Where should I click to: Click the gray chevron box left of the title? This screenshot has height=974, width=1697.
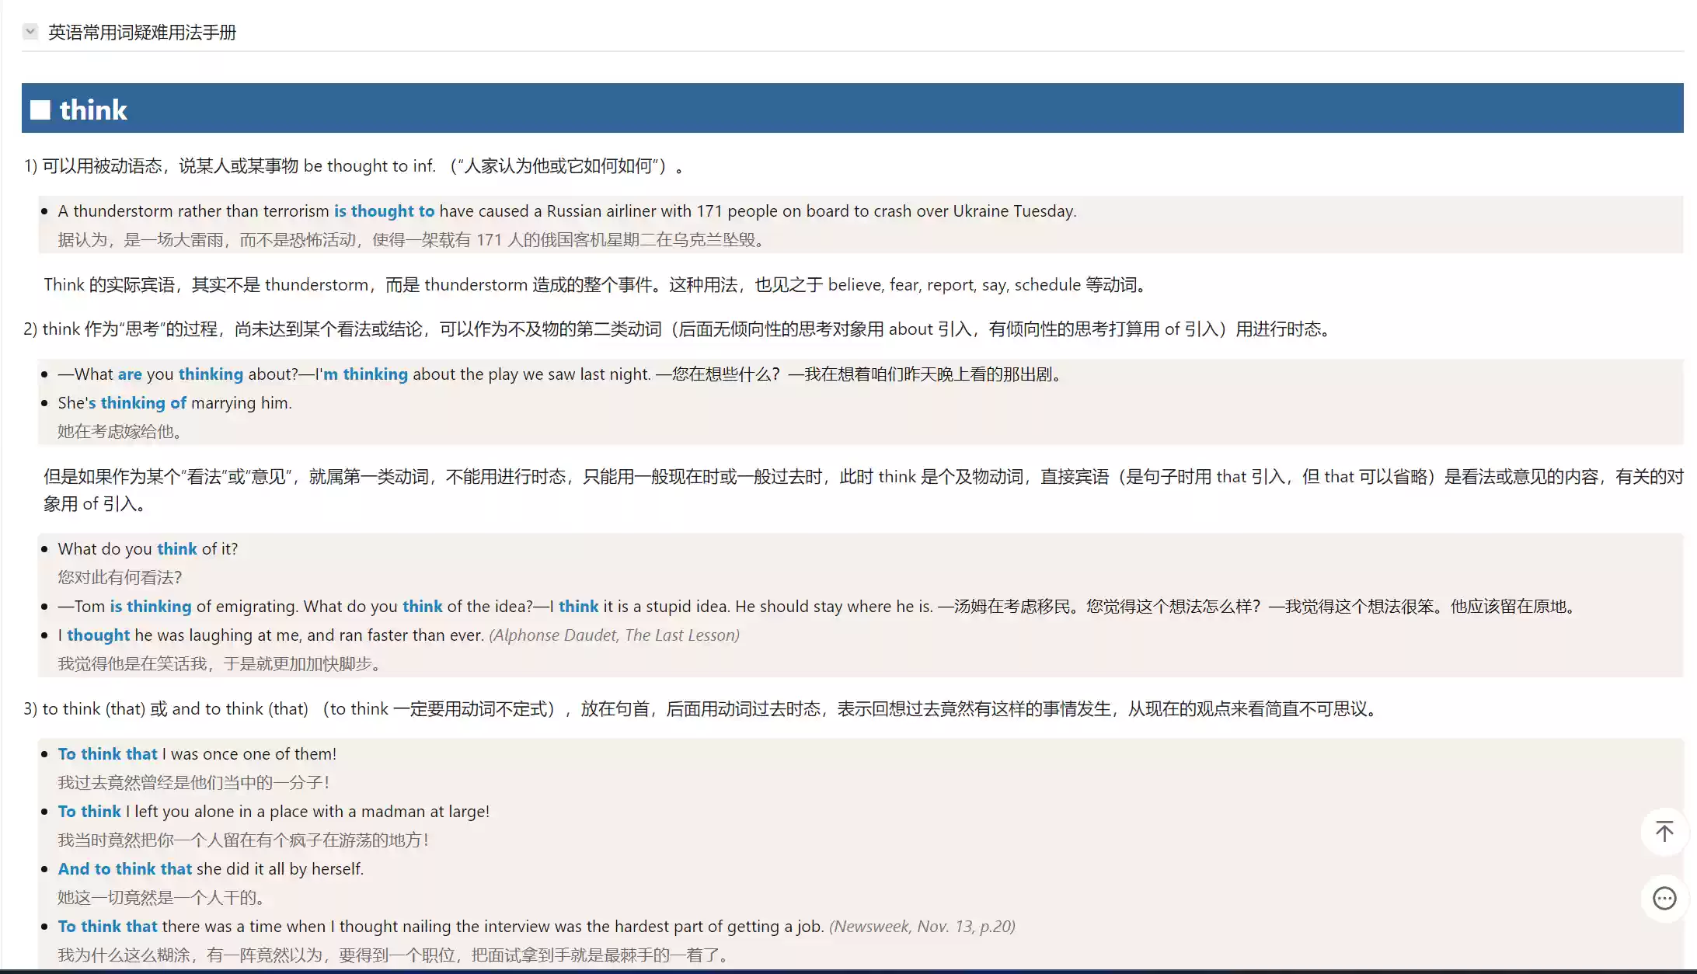click(x=30, y=31)
